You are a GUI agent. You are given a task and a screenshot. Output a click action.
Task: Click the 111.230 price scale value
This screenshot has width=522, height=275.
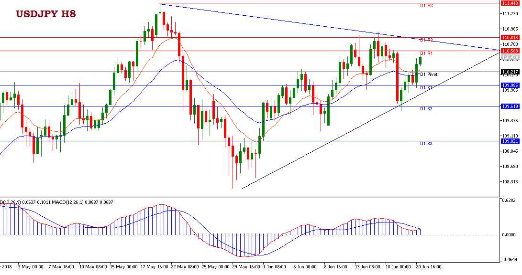[x=510, y=14]
